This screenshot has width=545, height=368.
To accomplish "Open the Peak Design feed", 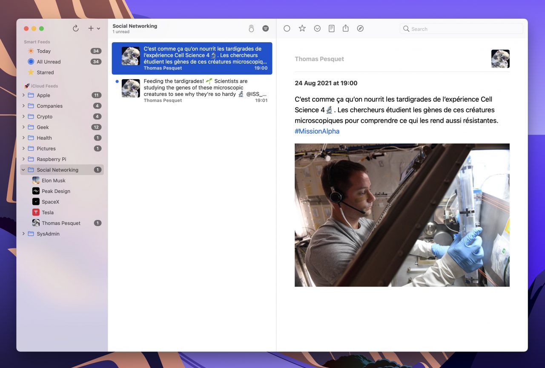I will tap(62, 191).
